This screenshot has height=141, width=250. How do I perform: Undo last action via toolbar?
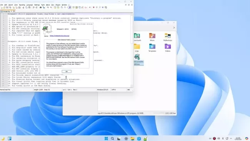click(x=33, y=7)
